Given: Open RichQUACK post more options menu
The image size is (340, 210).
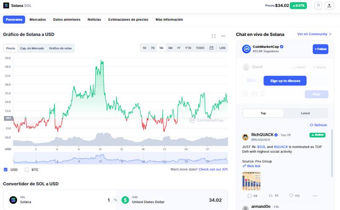Looking at the screenshot, I should pos(314,196).
